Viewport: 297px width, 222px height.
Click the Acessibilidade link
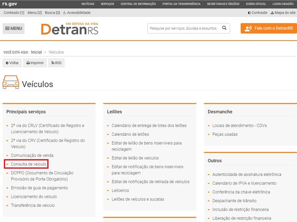coord(77,13)
